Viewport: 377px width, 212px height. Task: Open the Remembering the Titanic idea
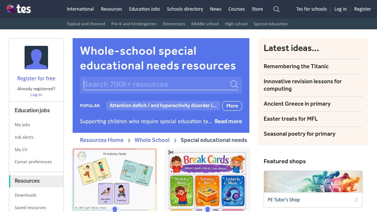(x=296, y=66)
